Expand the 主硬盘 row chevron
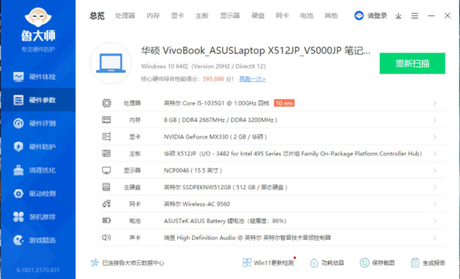Image resolution: width=460 pixels, height=279 pixels. [x=435, y=187]
